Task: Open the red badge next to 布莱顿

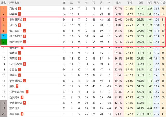Action: [19, 58]
